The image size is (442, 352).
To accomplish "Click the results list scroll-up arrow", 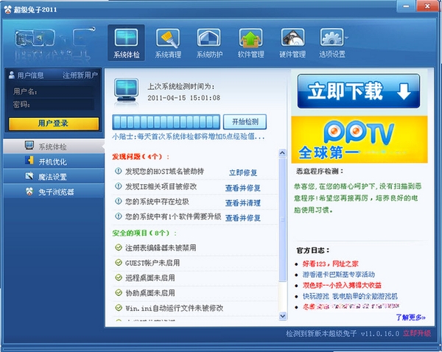I will pos(282,153).
